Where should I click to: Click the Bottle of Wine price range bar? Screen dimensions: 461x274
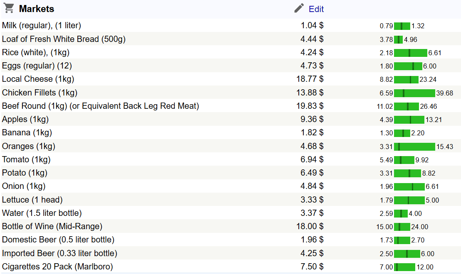pyautogui.click(x=402, y=227)
